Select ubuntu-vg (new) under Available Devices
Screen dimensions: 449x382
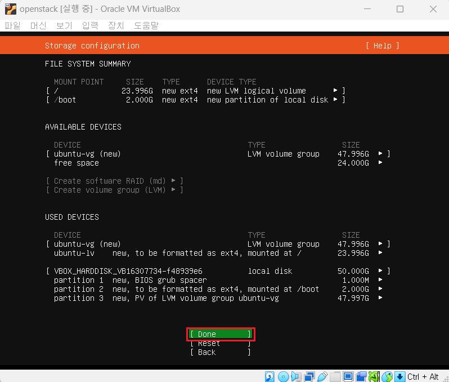pyautogui.click(x=218, y=154)
